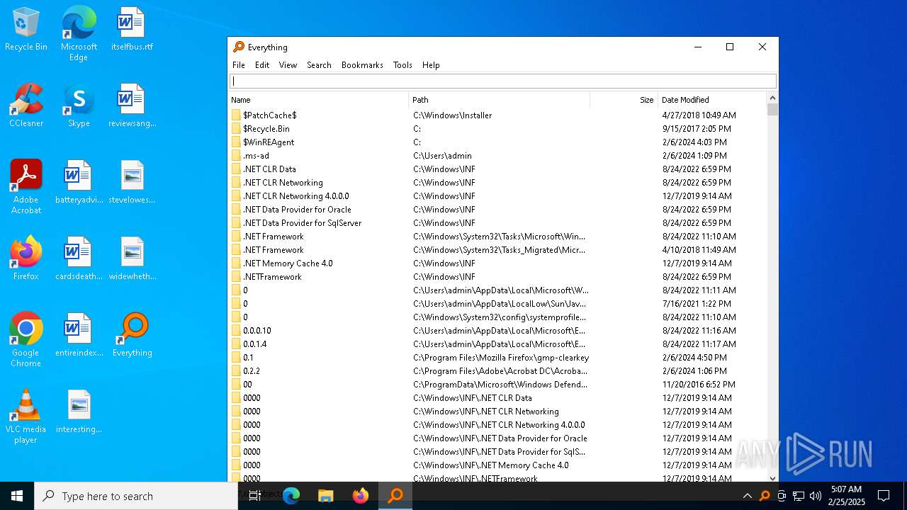Open the File menu in Everything
Image resolution: width=907 pixels, height=510 pixels.
click(x=239, y=64)
